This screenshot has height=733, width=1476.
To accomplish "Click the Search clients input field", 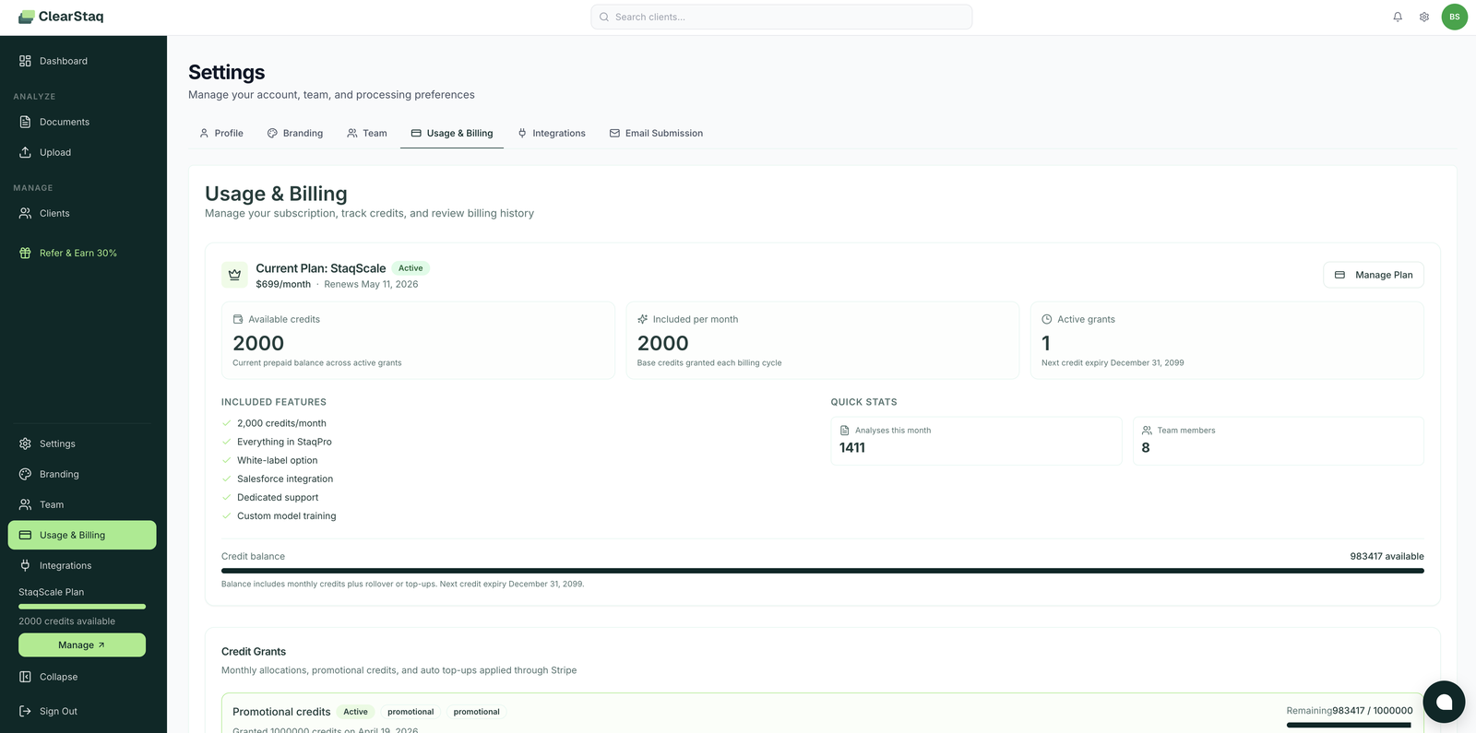I will (781, 17).
